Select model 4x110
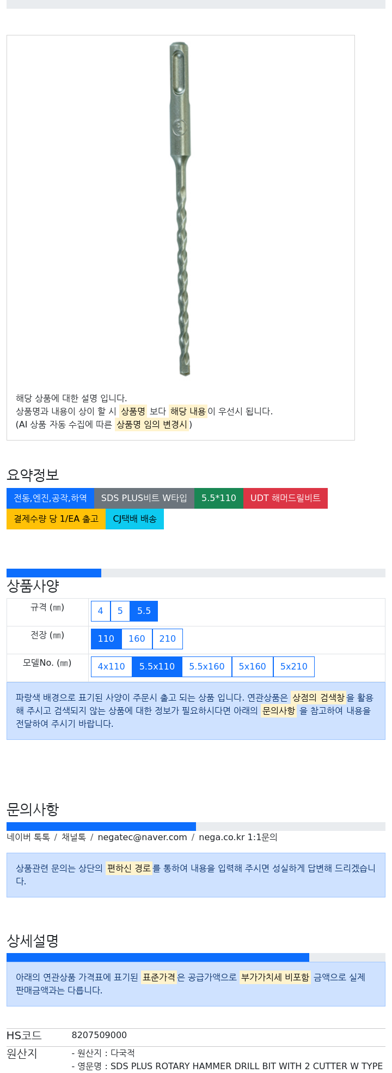This screenshot has height=1073, width=392. [x=112, y=667]
